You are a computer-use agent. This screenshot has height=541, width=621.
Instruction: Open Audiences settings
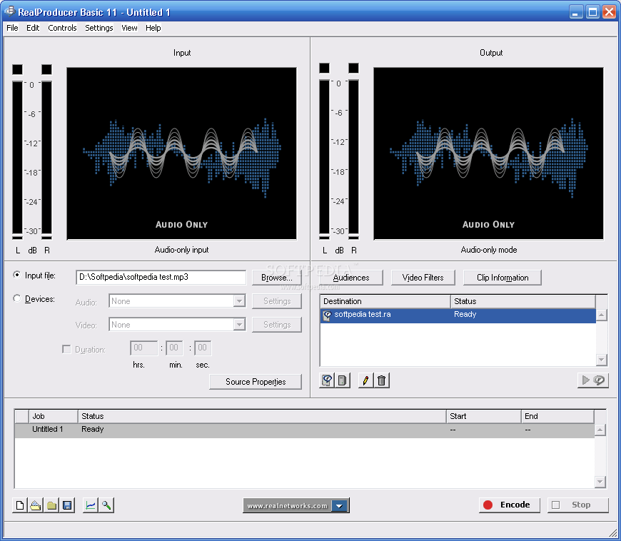351,278
